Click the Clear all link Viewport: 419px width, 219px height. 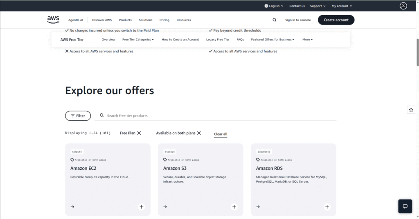221,134
